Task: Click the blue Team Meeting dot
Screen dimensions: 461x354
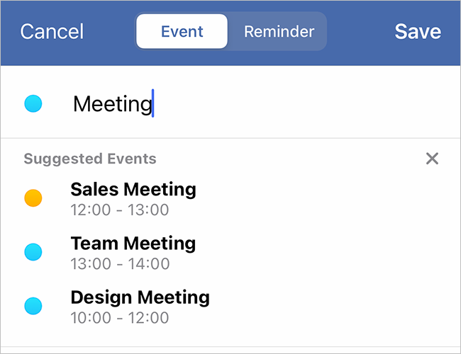Action: point(33,252)
